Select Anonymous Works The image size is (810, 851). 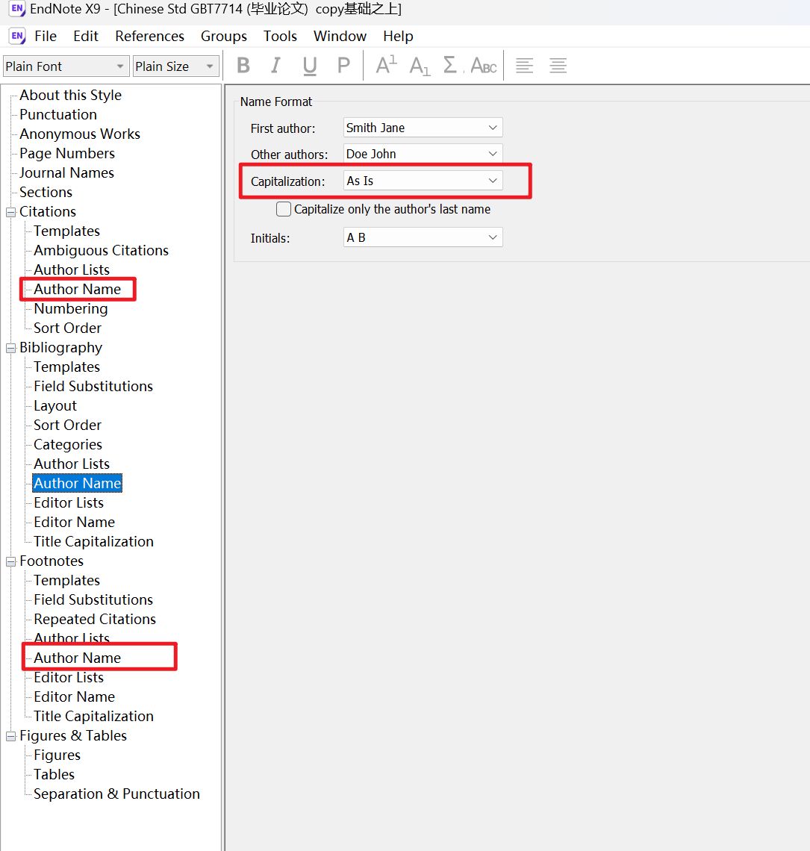pos(80,134)
